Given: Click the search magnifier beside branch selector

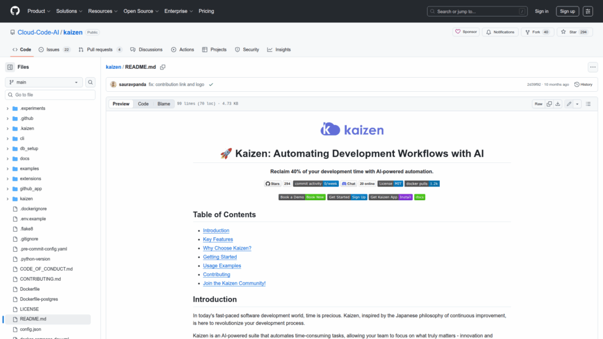Looking at the screenshot, I should 91,82.
